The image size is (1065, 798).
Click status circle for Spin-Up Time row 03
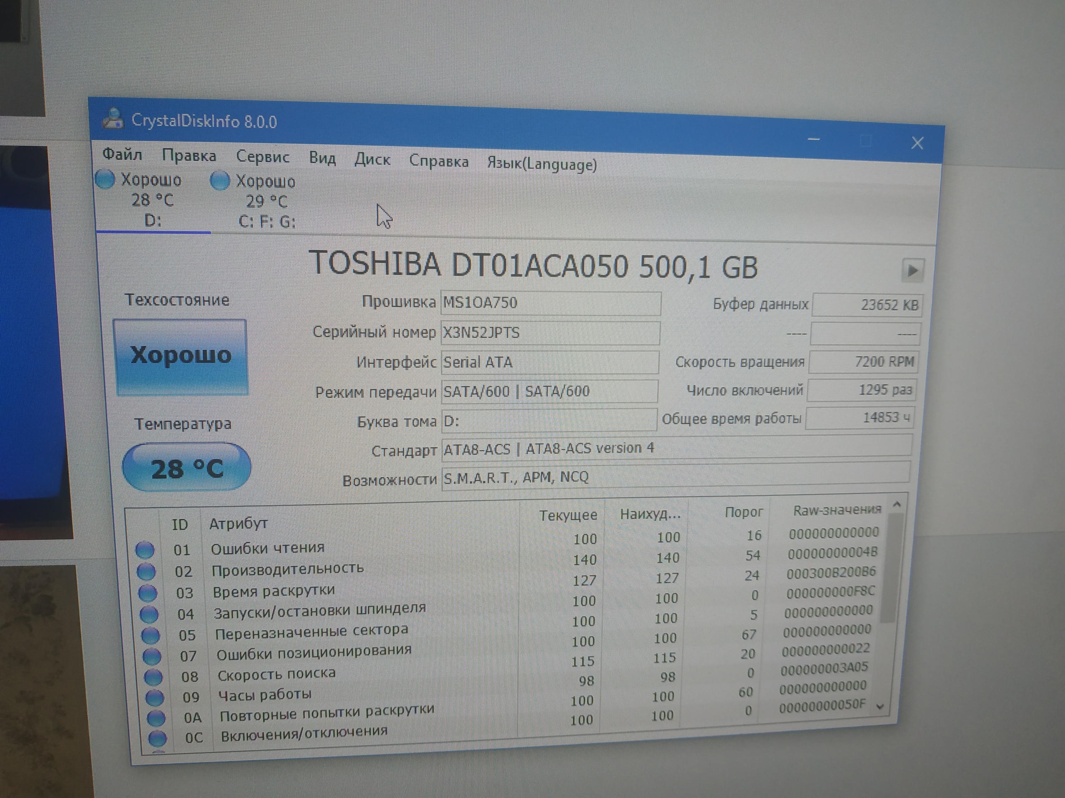[x=147, y=593]
